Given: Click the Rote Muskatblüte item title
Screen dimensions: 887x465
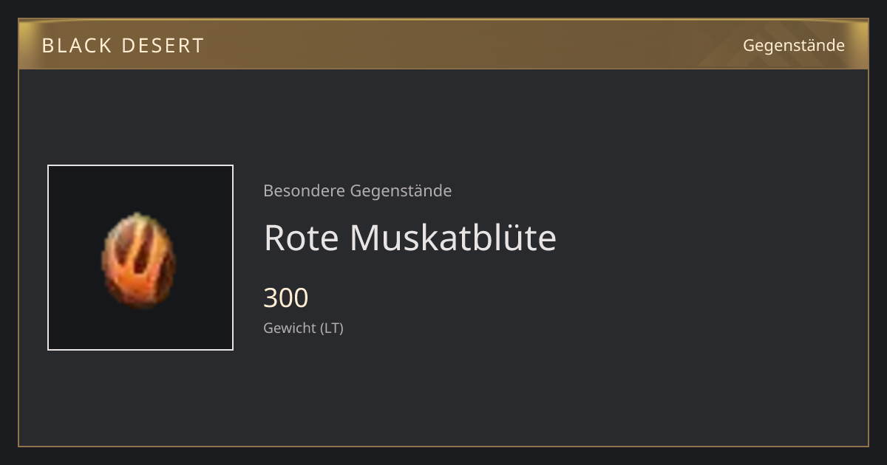Looking at the screenshot, I should point(409,238).
